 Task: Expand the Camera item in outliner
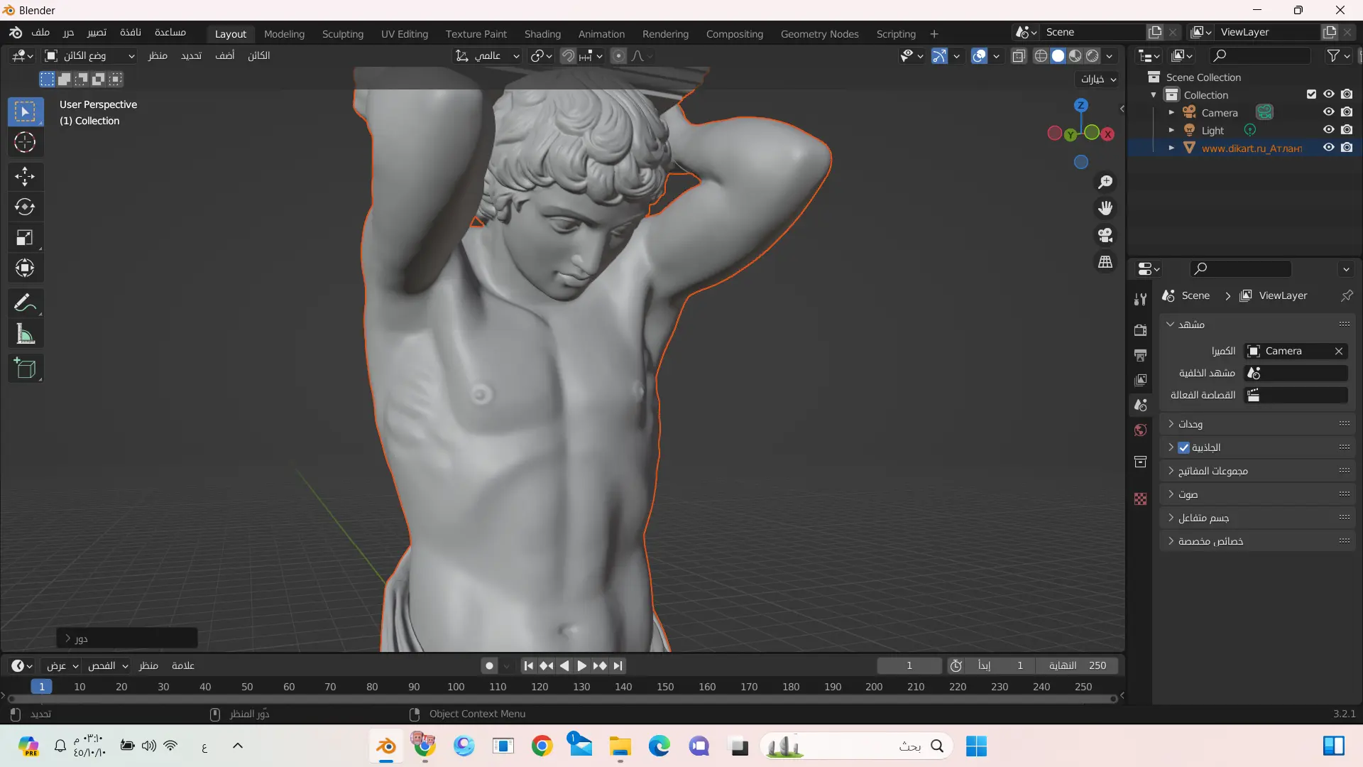[1171, 113]
